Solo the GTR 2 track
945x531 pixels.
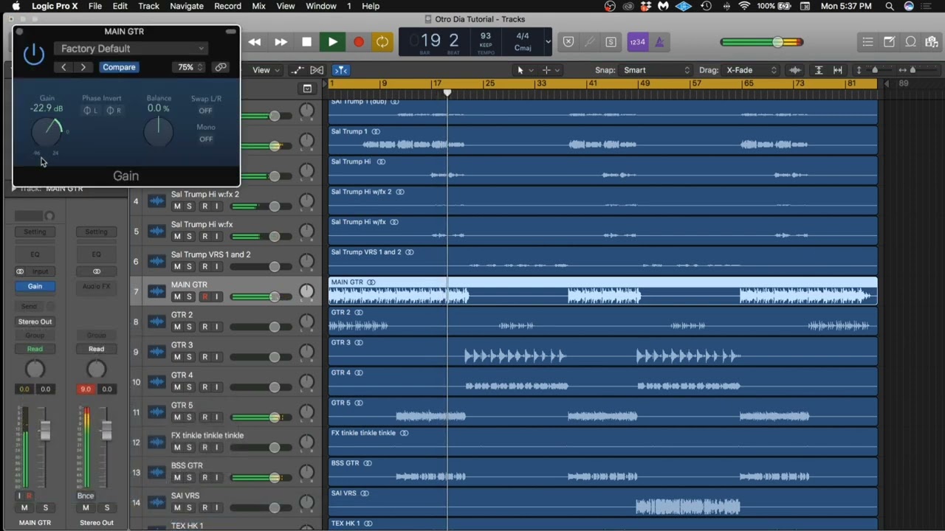tap(189, 327)
